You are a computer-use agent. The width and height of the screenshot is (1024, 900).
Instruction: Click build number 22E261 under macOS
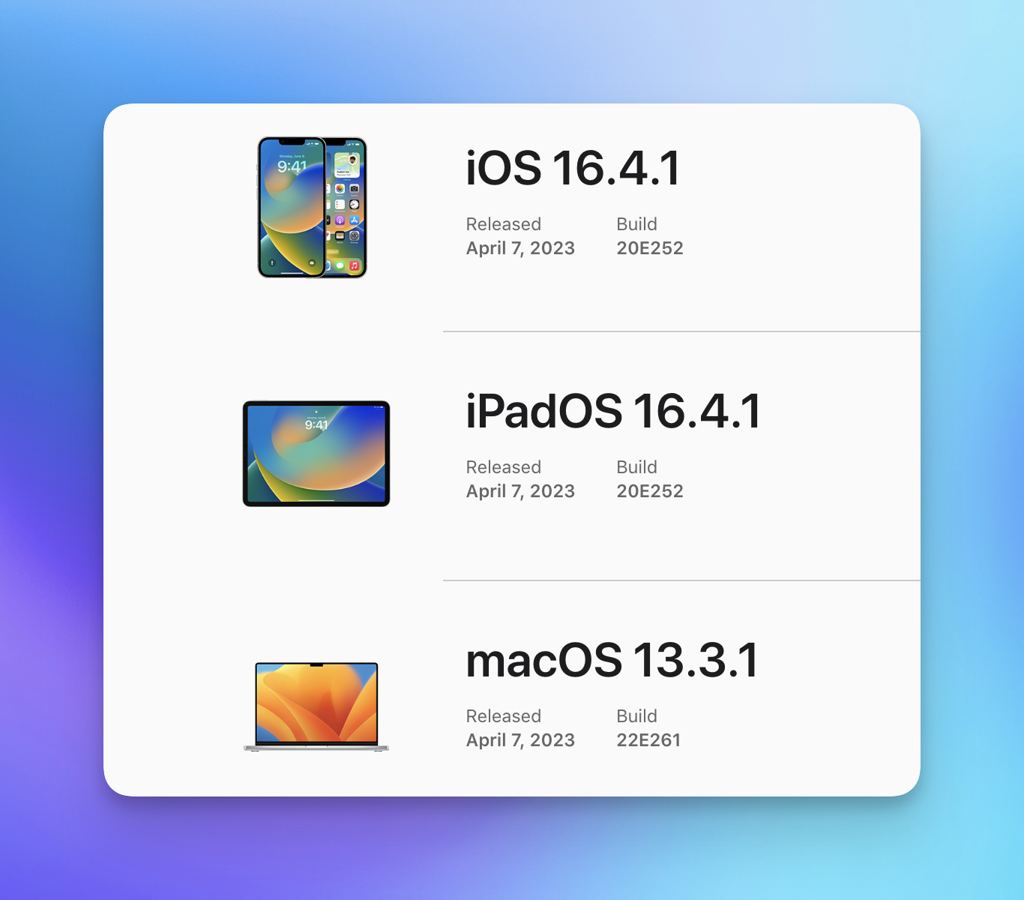[x=648, y=739]
